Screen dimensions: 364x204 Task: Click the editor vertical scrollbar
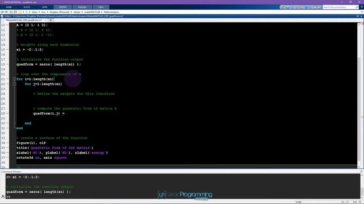[359, 95]
